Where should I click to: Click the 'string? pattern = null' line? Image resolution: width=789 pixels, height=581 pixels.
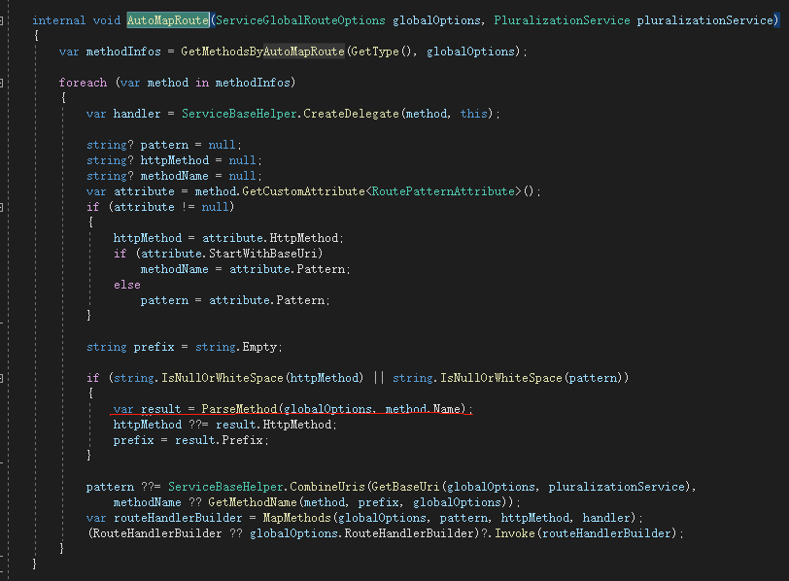click(164, 146)
